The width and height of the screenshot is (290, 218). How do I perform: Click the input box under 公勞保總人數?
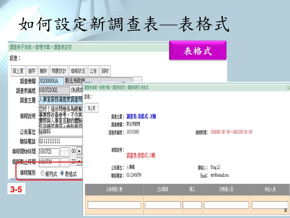(x=114, y=205)
